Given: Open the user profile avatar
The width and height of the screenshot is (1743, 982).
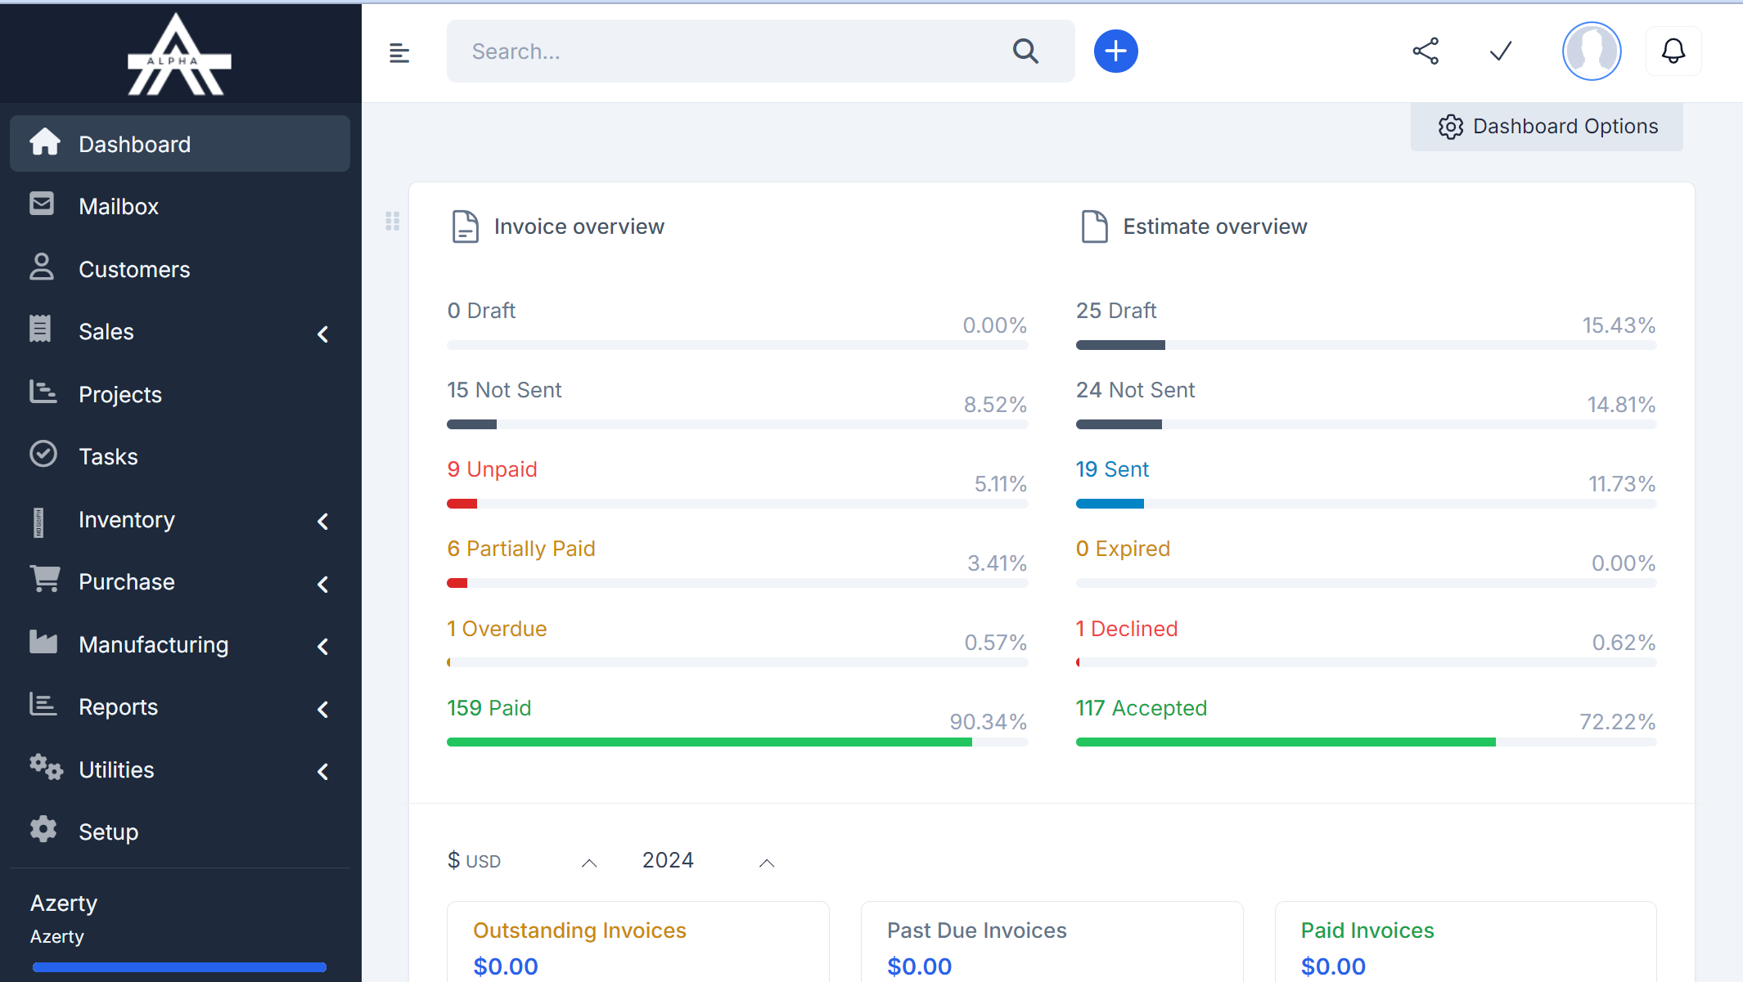Looking at the screenshot, I should click(x=1591, y=52).
